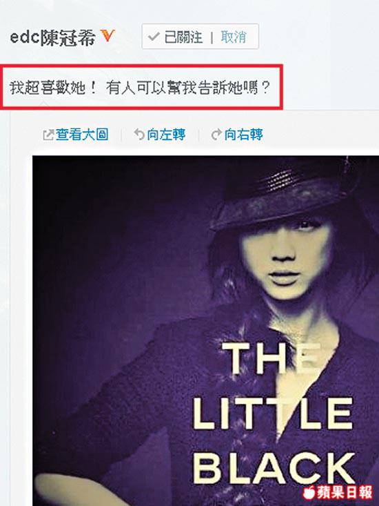Open 查看大圖 to view large image
Screen dimensions: 379x506
tap(82, 135)
